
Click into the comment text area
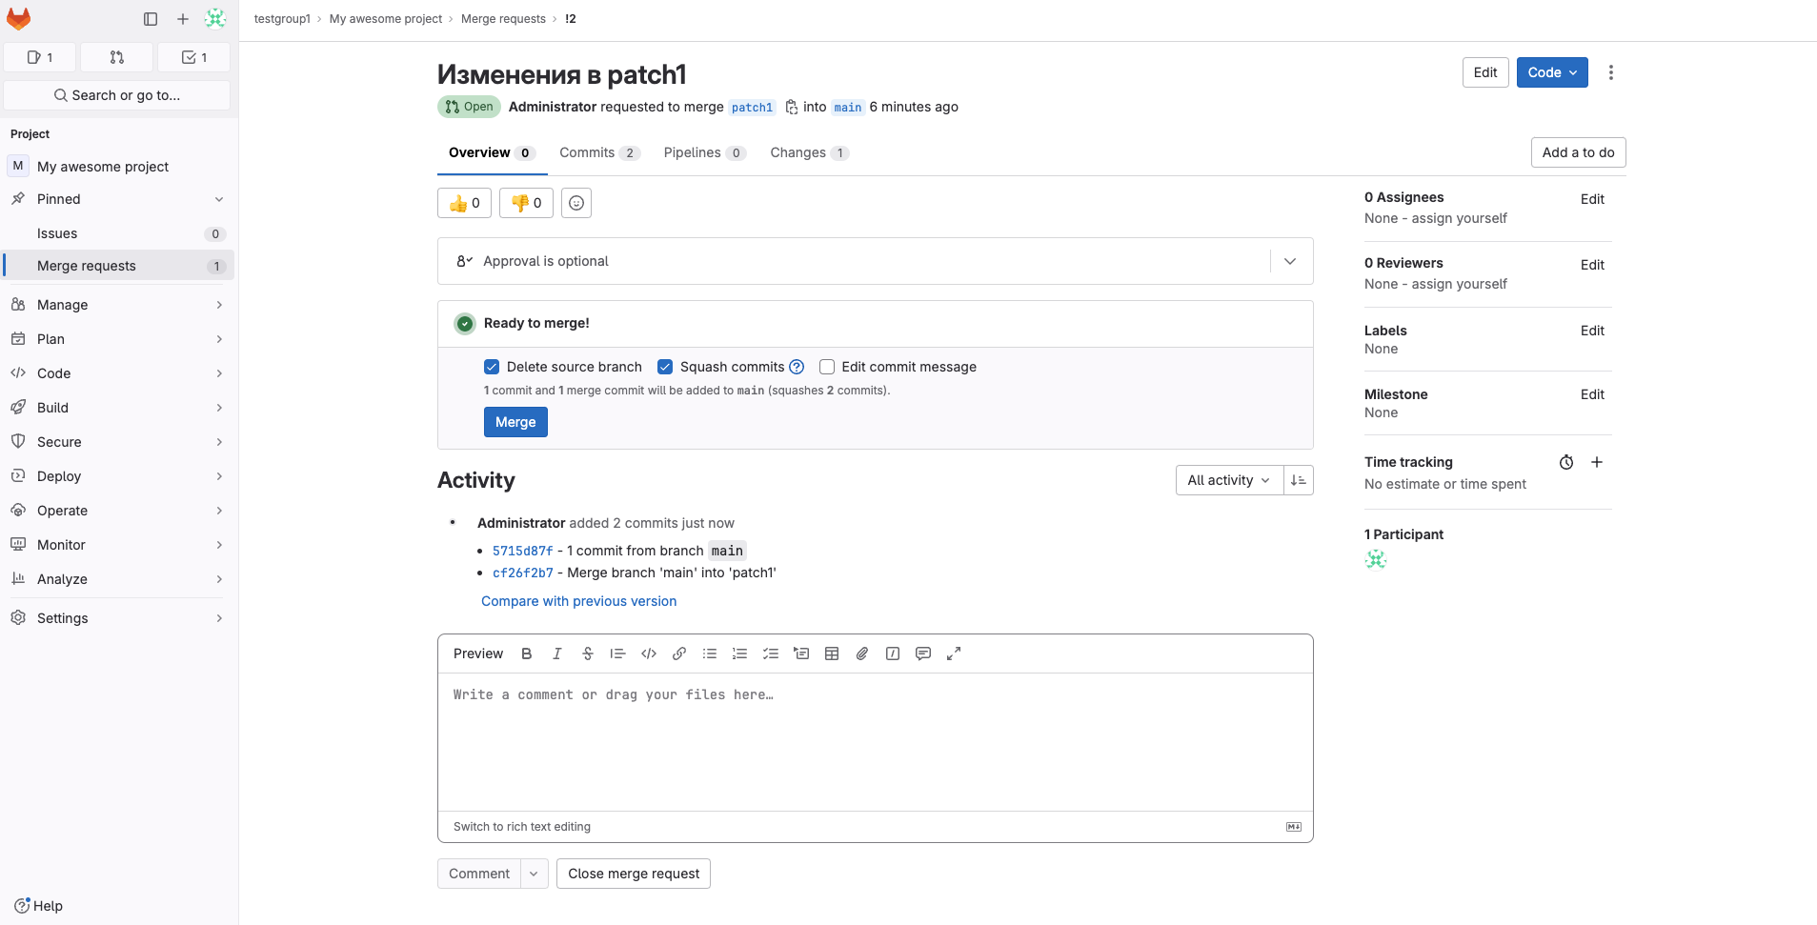click(x=875, y=741)
